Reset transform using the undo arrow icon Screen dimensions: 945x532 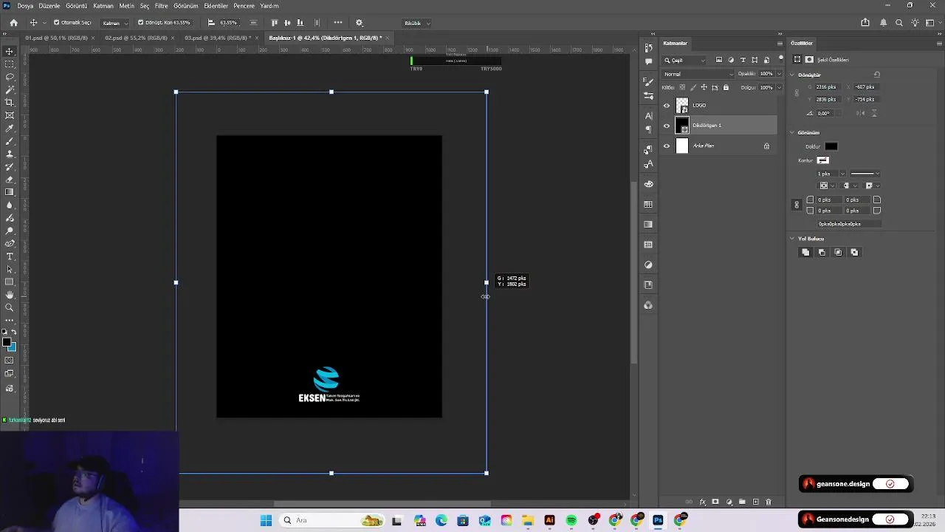(x=877, y=75)
